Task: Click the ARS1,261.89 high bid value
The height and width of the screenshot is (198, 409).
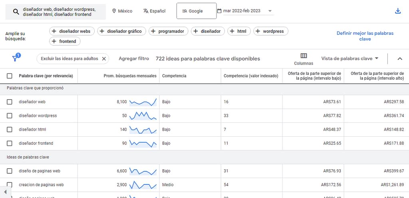Action: point(392,185)
